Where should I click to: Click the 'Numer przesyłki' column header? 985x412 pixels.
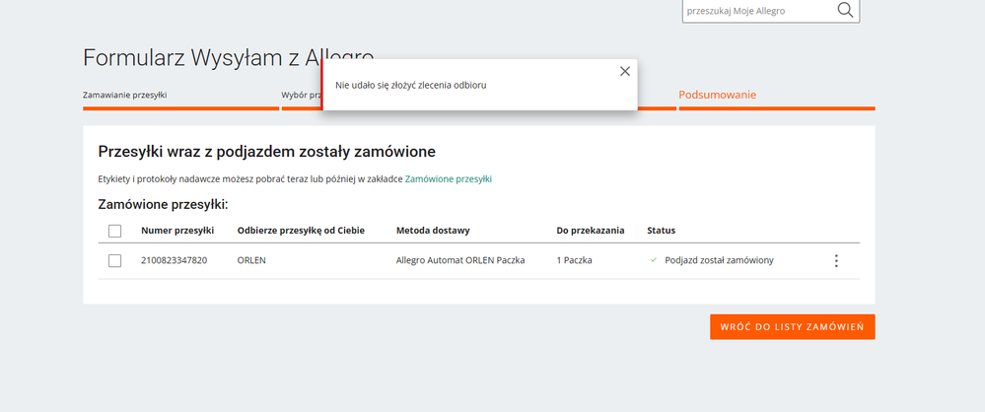pyautogui.click(x=177, y=231)
